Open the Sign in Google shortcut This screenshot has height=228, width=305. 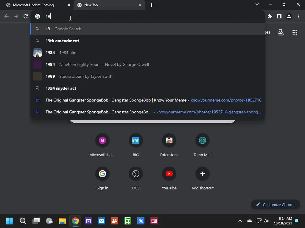pyautogui.click(x=102, y=178)
